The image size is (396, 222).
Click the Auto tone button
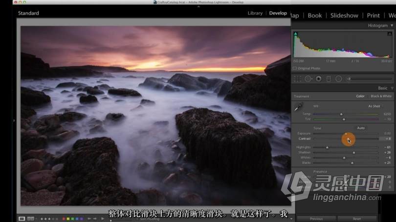(361, 128)
